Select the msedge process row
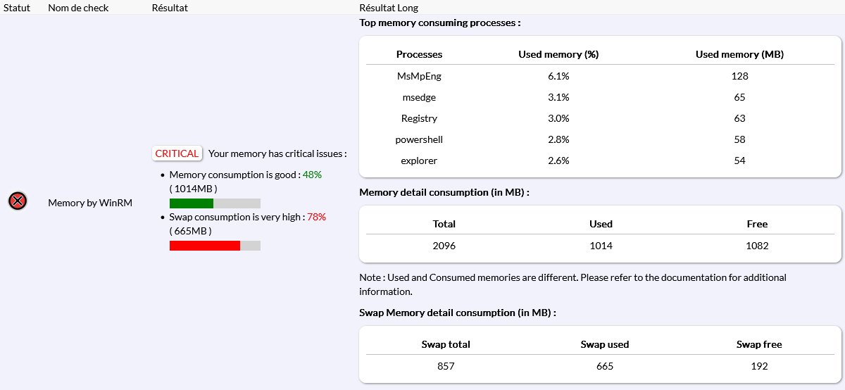 coord(419,97)
